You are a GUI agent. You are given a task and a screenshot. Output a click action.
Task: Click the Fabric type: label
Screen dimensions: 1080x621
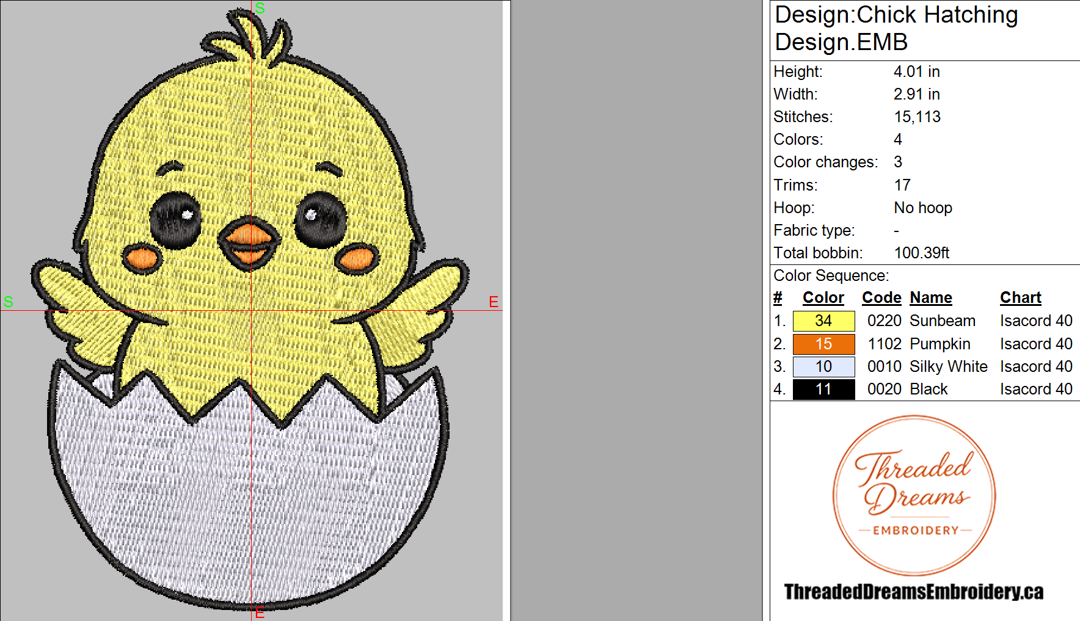[814, 230]
